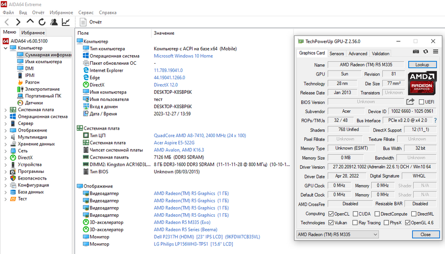The height and width of the screenshot is (254, 445).
Task: Toggle the PhysX checkbox
Action: click(386, 222)
